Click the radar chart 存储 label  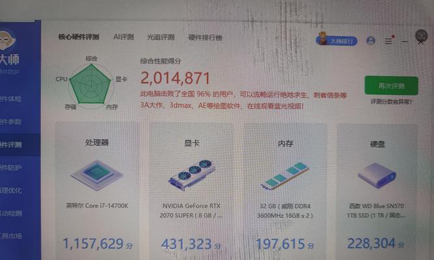[x=70, y=107]
